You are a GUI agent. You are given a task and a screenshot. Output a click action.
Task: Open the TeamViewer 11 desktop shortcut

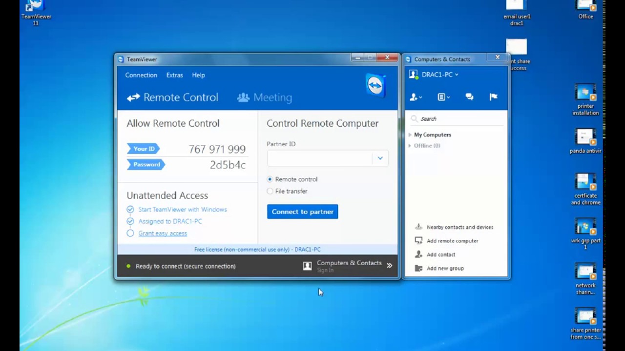[36, 13]
